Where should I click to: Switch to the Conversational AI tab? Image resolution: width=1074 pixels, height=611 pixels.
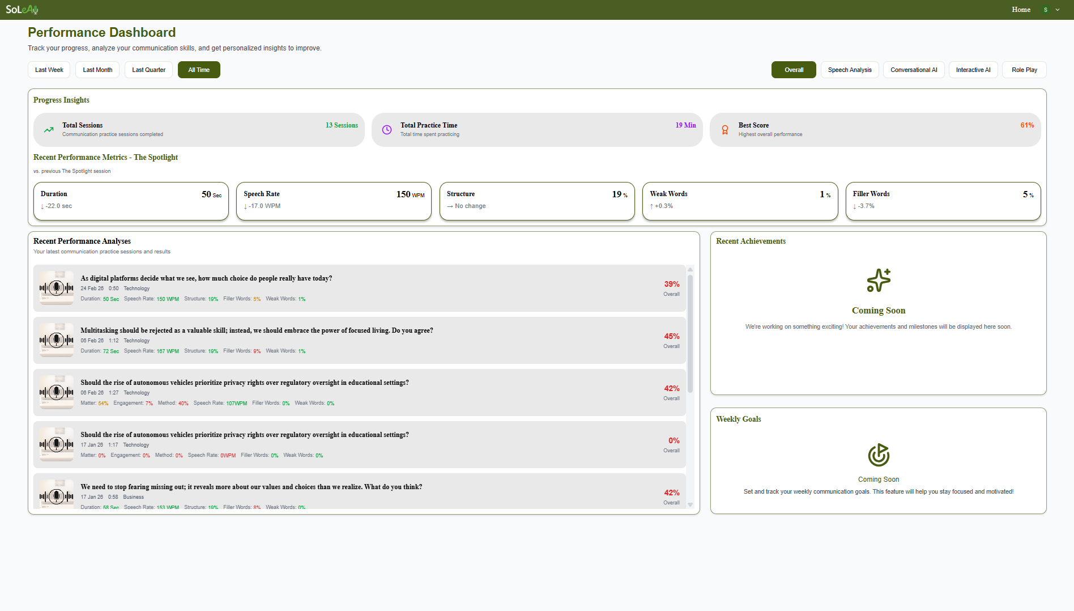[913, 69]
